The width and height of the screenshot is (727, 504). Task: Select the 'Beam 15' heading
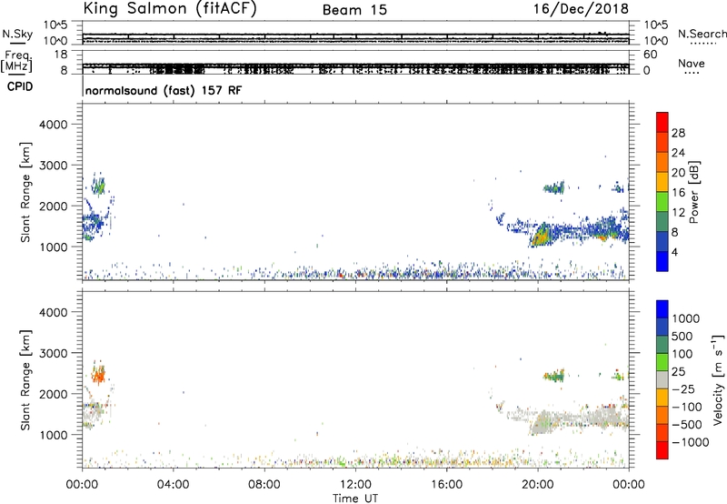(354, 10)
